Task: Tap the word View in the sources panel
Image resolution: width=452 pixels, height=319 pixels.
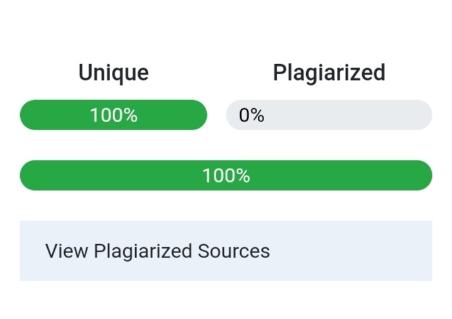Action: (67, 250)
